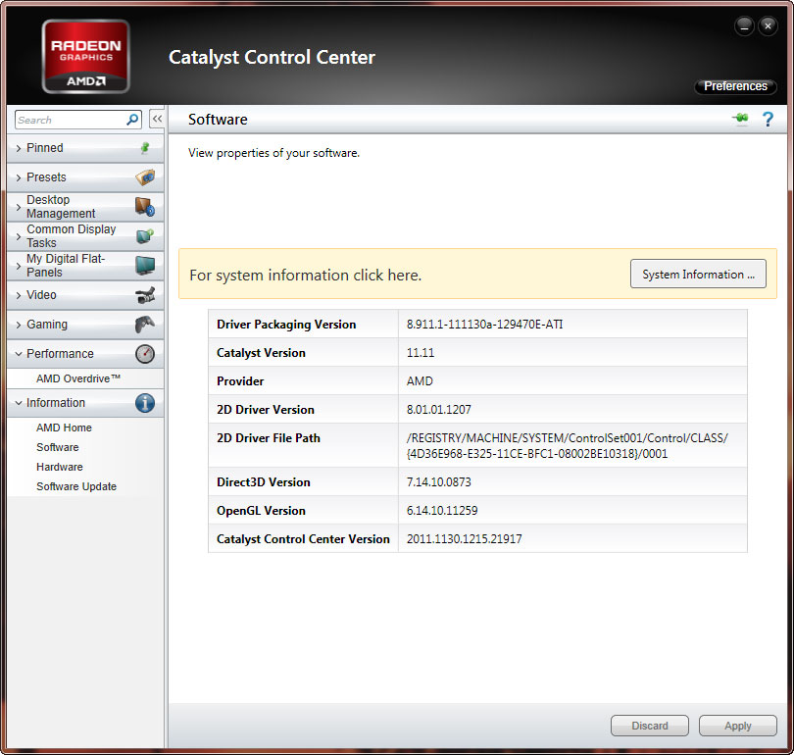This screenshot has width=794, height=755.
Task: Select the Direct3D Version value 7.14.10.0873
Action: point(438,482)
